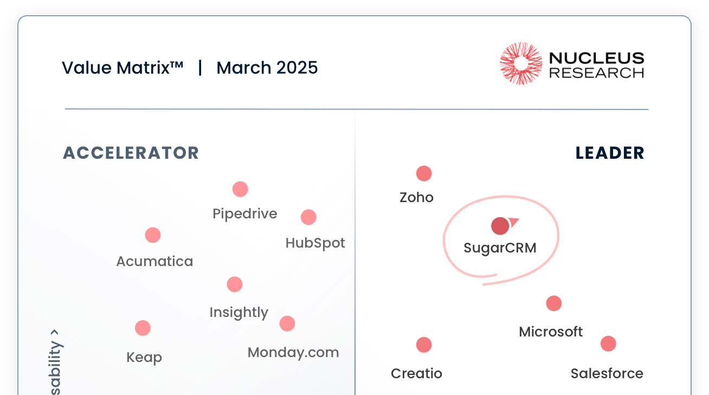709x395 pixels.
Task: Select the Acumatica data point
Action: click(153, 235)
